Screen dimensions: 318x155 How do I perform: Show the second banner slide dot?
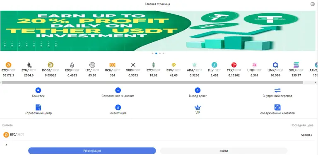(x=156, y=53)
